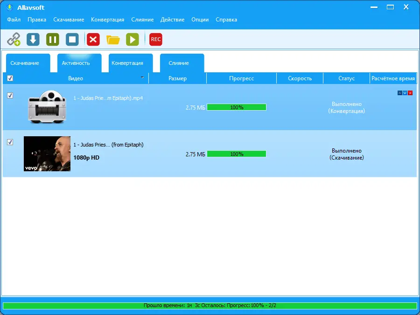
Task: Open the Правка menu
Action: (x=37, y=20)
